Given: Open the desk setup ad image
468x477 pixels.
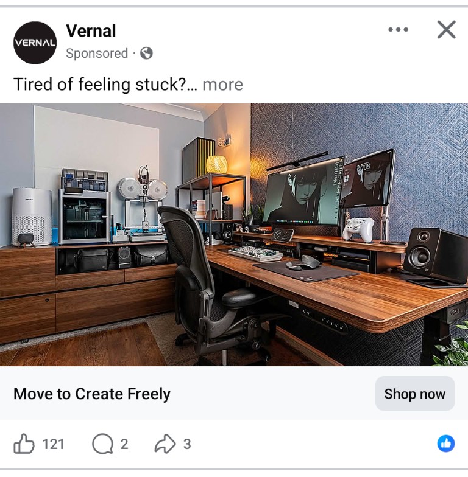Looking at the screenshot, I should [234, 235].
